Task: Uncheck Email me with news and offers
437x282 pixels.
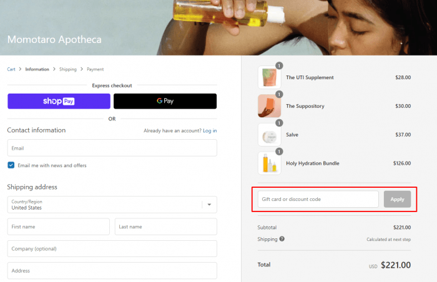Action: pyautogui.click(x=11, y=165)
